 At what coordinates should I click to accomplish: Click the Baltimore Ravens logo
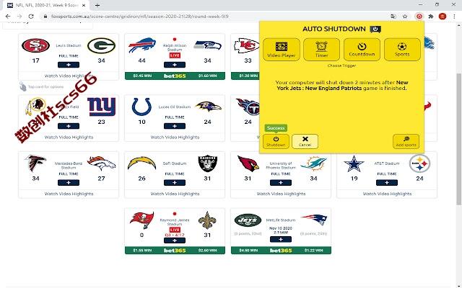click(208, 107)
